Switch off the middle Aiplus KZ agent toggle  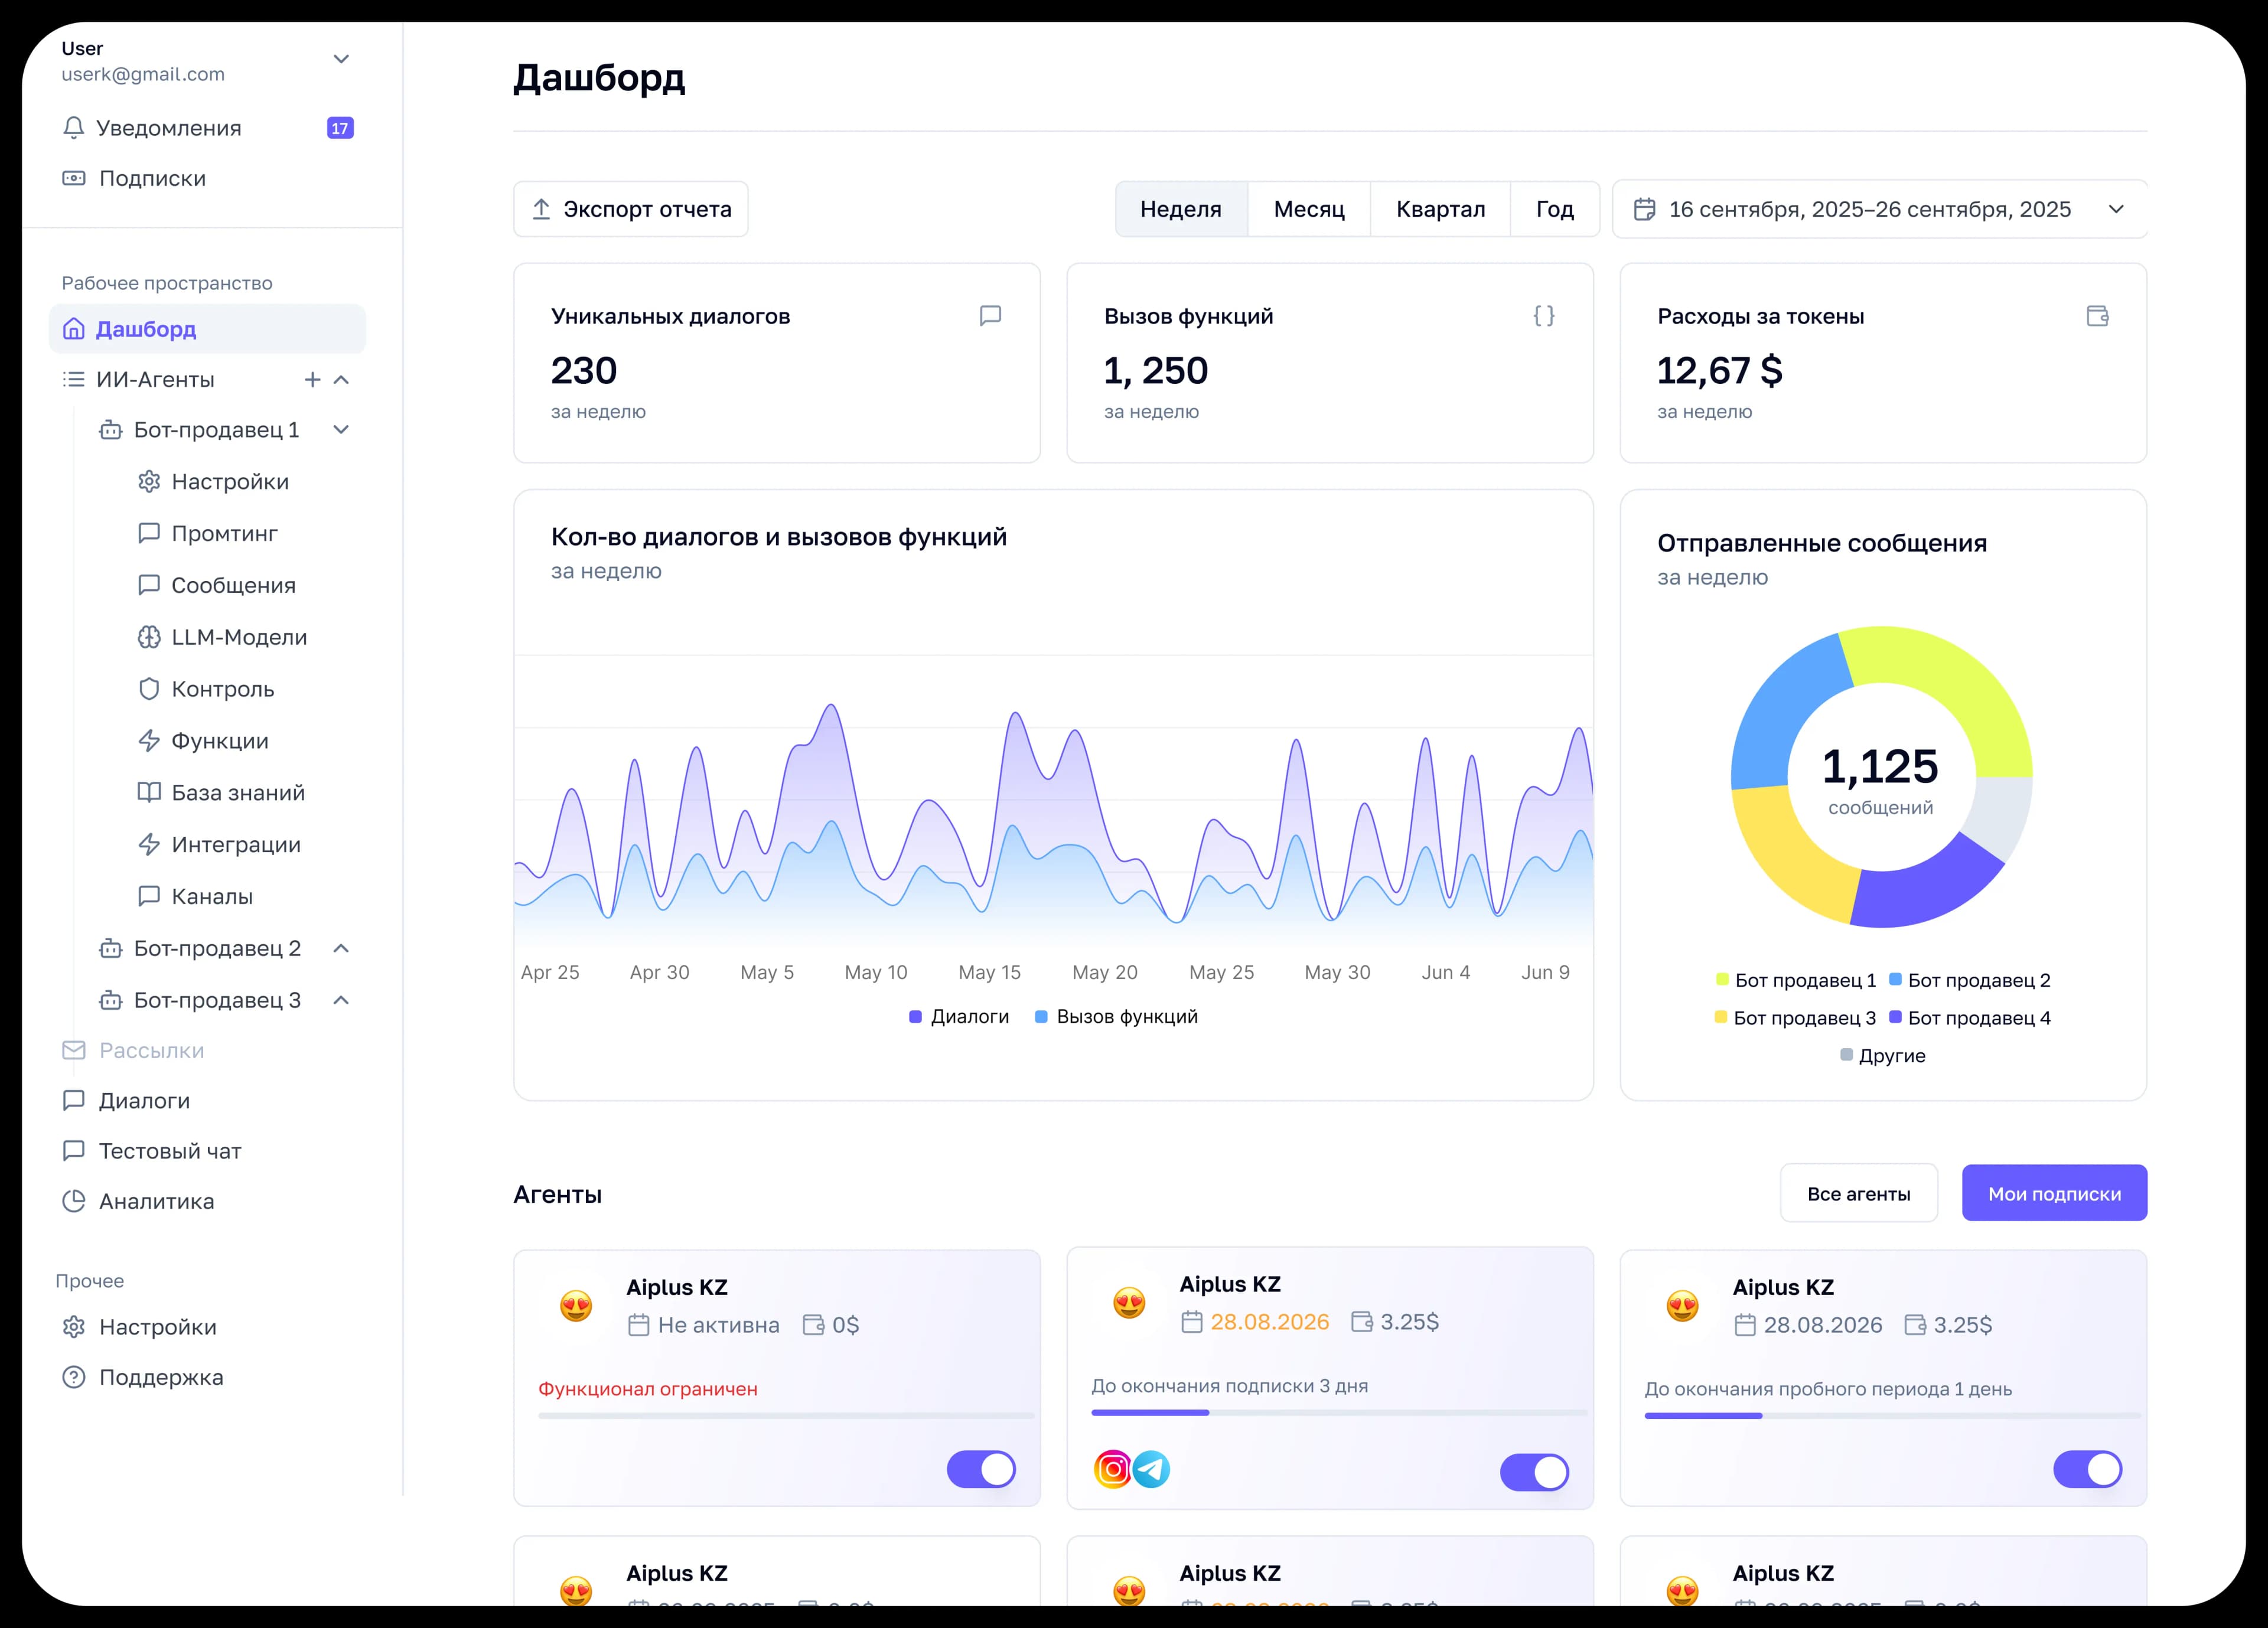[x=1534, y=1471]
